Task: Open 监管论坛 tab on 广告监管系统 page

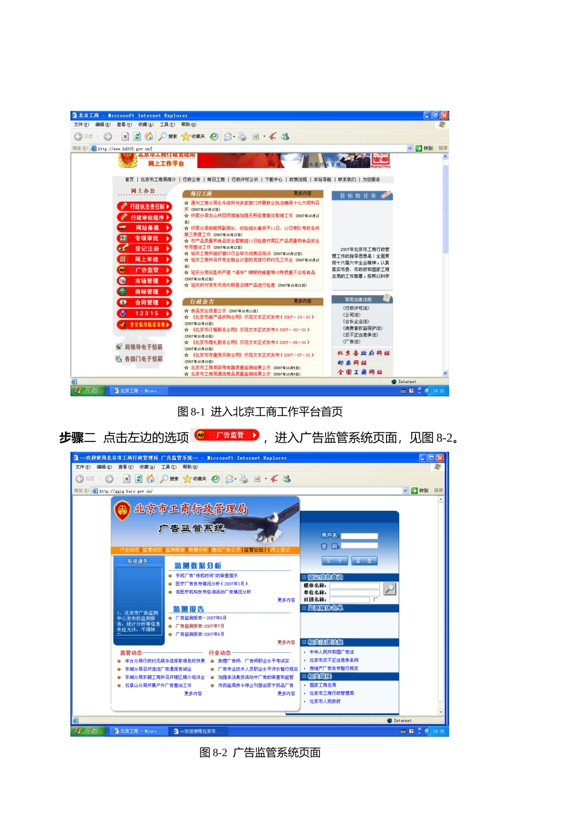Action: [x=254, y=550]
